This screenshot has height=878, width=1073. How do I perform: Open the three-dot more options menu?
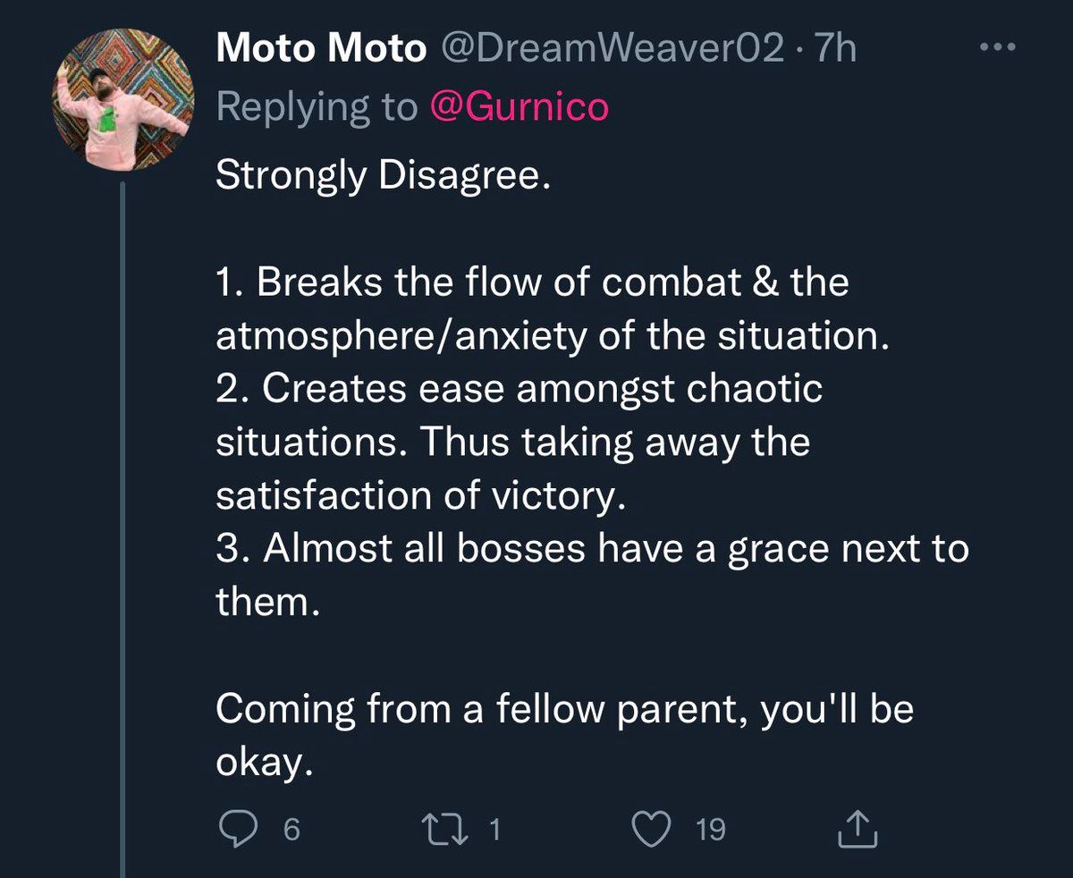(997, 47)
